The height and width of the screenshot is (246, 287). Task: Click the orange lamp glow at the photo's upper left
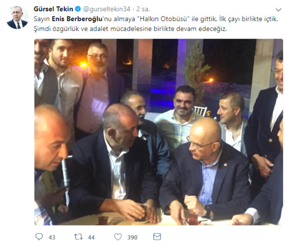83,65
